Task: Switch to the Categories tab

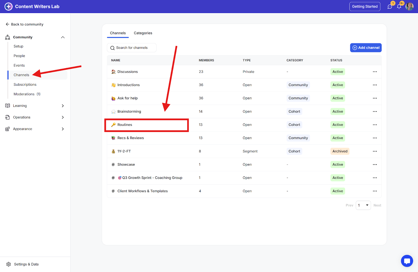Action: (x=143, y=33)
